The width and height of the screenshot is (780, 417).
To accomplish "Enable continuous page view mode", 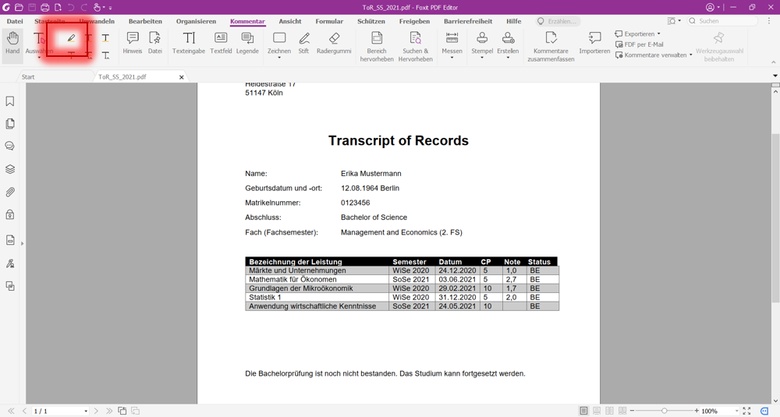I will [597, 411].
